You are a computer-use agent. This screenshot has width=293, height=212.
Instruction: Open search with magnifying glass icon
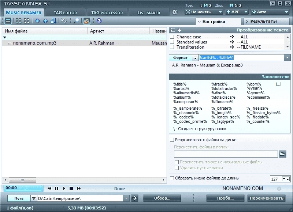(76, 21)
